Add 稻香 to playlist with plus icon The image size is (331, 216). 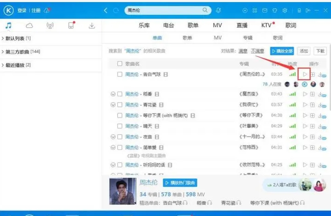[x=312, y=94]
